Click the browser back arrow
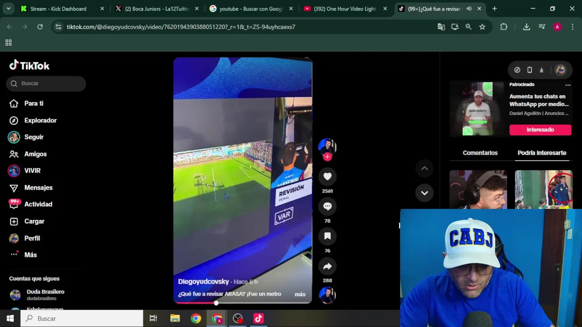582x327 pixels. (x=10, y=27)
